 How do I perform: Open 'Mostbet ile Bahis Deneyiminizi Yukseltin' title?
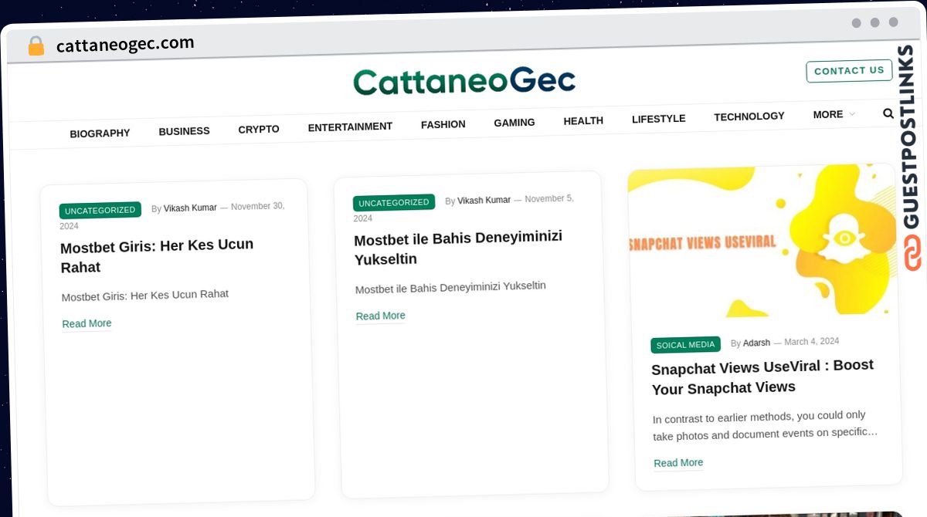[x=458, y=248]
